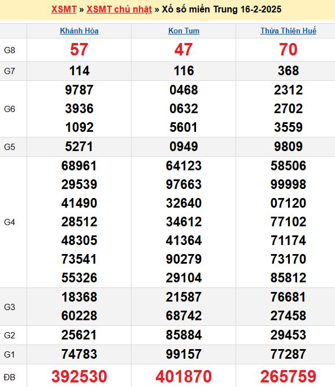Select Thừa Thiên Huế G8 number 70

pyautogui.click(x=288, y=49)
